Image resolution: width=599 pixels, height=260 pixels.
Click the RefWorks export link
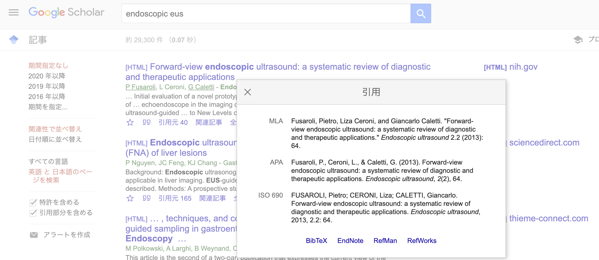tap(422, 241)
